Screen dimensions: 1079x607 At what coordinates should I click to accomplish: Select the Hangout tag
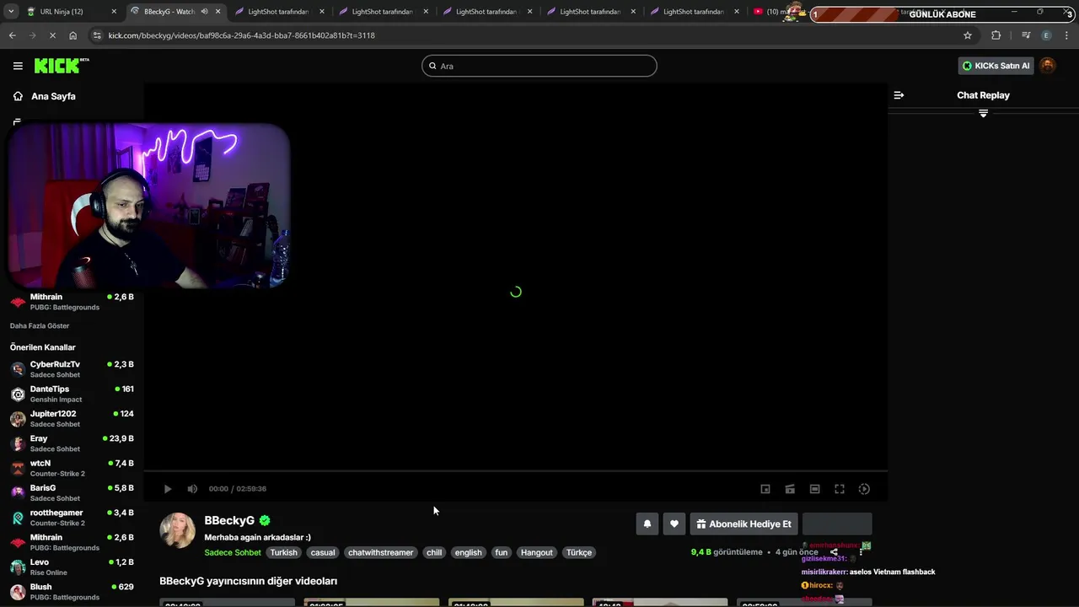[537, 552]
